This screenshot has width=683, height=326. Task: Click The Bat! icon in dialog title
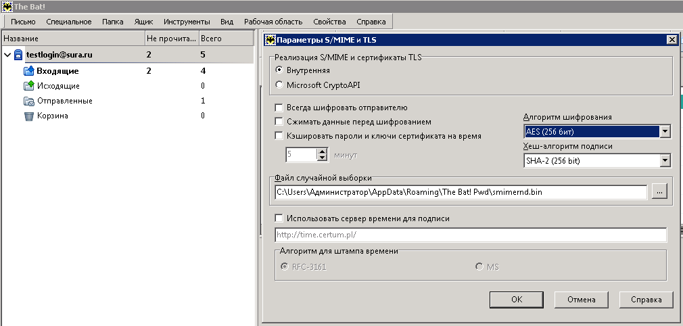click(270, 39)
